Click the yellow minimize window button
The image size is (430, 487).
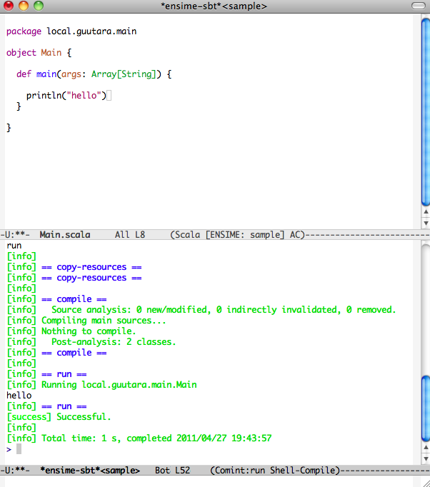(24, 6)
